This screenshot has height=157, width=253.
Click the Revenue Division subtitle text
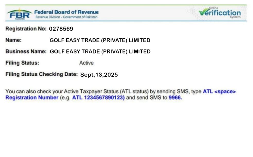[66, 17]
